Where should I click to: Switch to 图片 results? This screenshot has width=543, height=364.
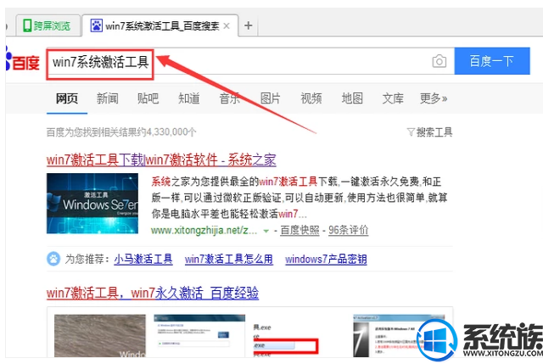[x=270, y=98]
